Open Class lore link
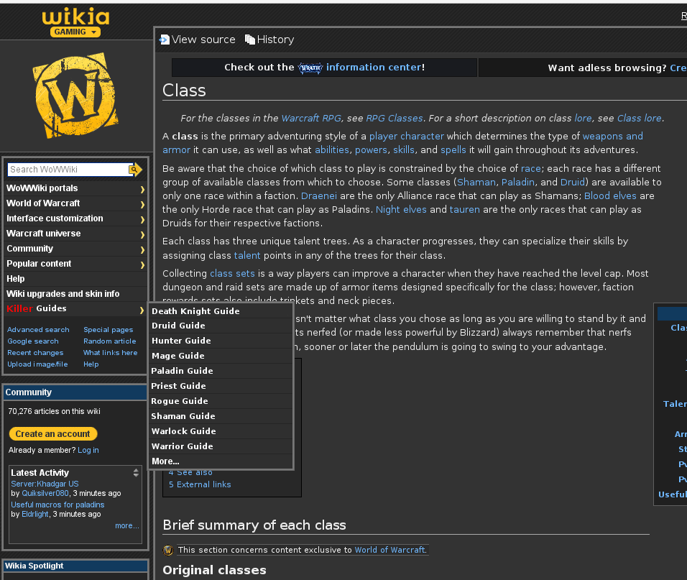Viewport: 687px width, 580px height. click(x=640, y=119)
